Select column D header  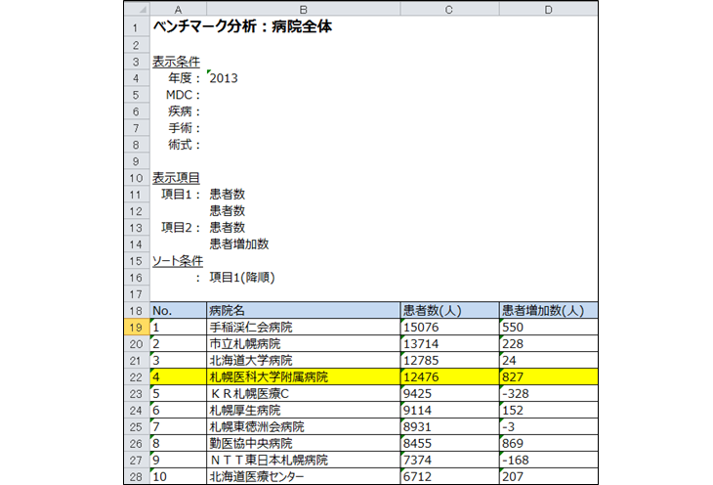tap(548, 9)
